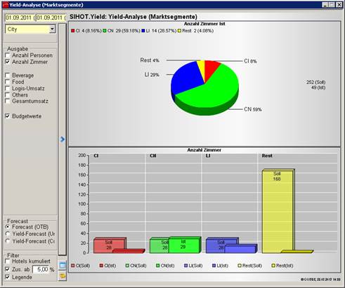Click the yellow Rest Soll bar
The image size is (345, 288).
pyautogui.click(x=278, y=211)
